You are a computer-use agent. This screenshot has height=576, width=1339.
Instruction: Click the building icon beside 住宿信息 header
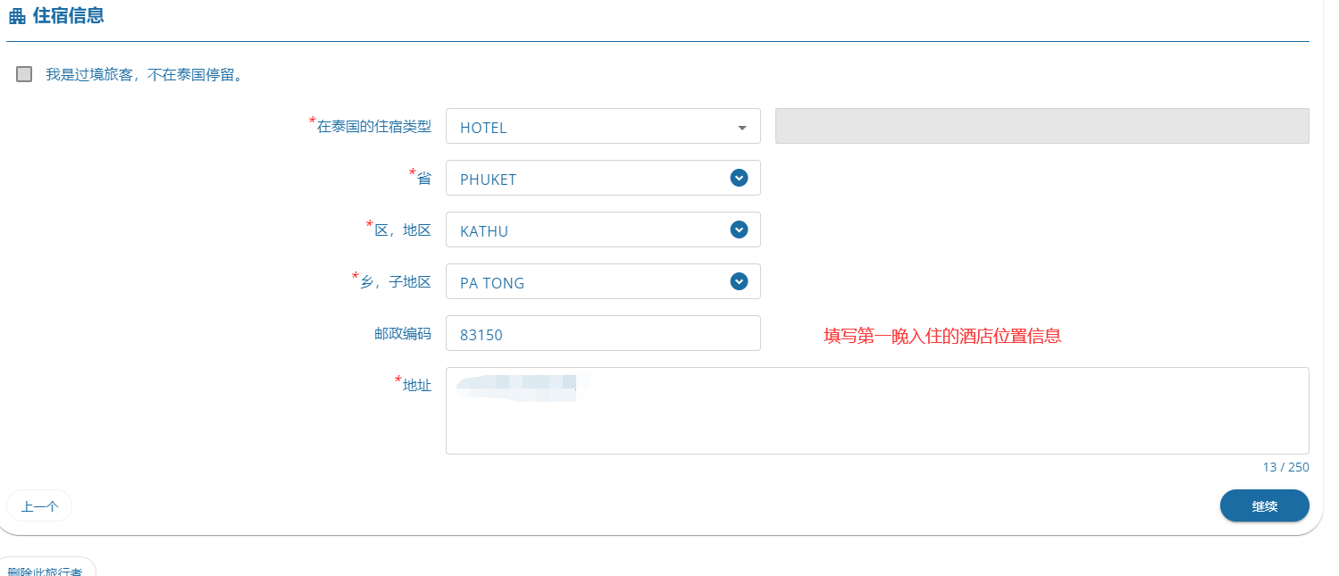pos(16,15)
